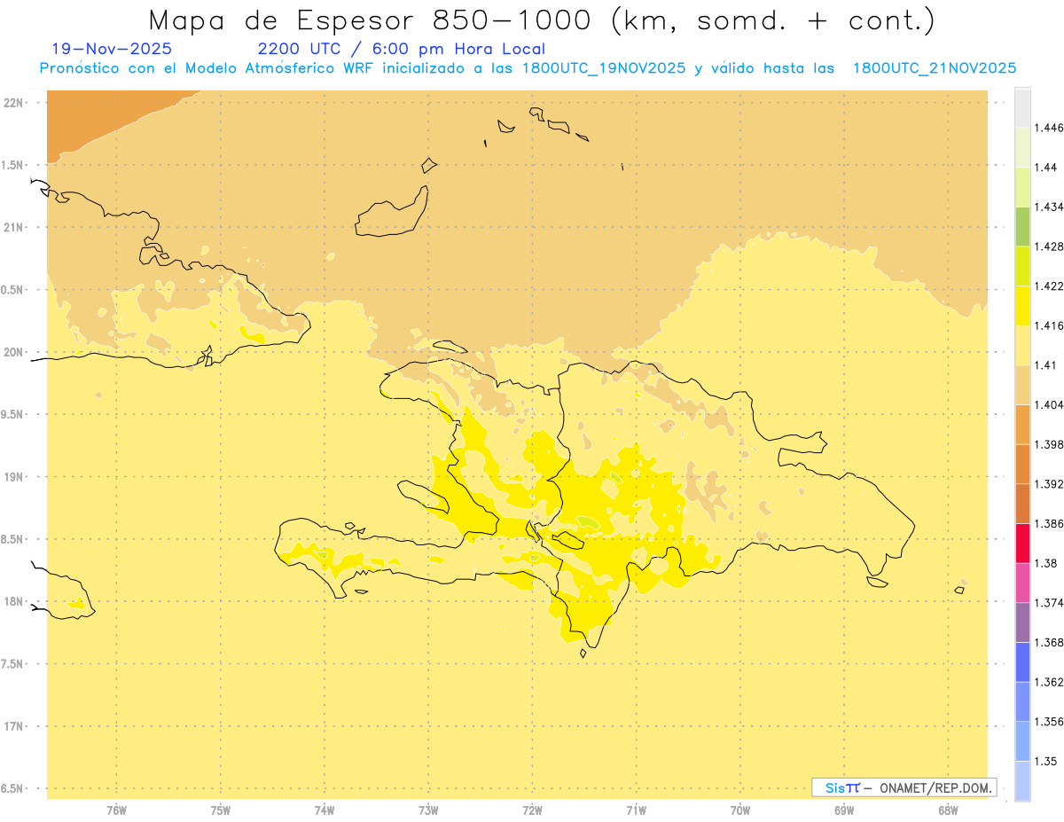Click the legend value 1.362

(x=1051, y=682)
